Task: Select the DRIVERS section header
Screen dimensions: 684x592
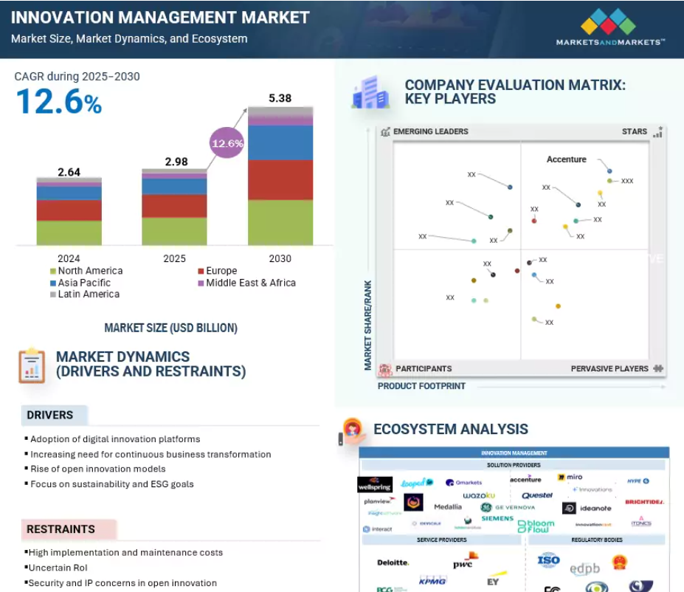Action: tap(50, 415)
